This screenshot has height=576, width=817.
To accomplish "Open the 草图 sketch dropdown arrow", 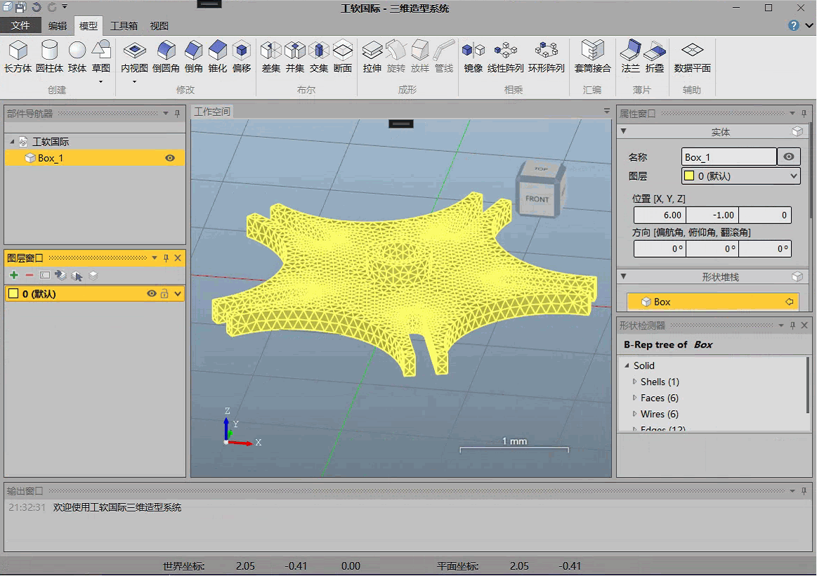I will tap(101, 82).
